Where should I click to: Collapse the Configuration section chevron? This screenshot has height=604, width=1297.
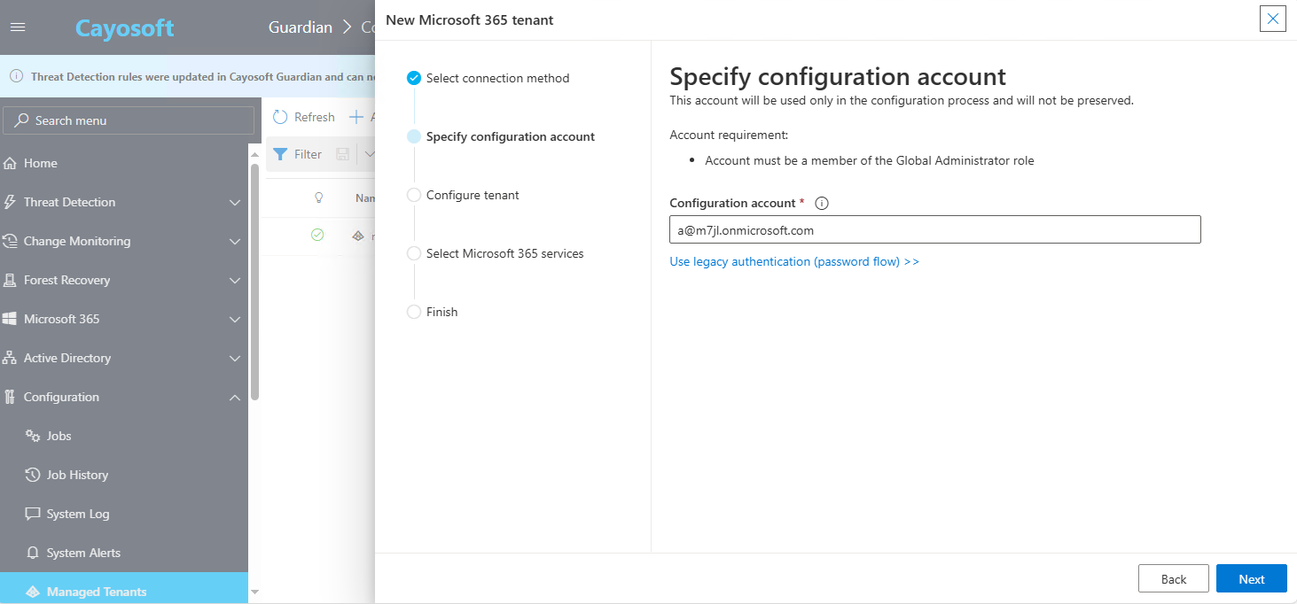click(x=235, y=398)
